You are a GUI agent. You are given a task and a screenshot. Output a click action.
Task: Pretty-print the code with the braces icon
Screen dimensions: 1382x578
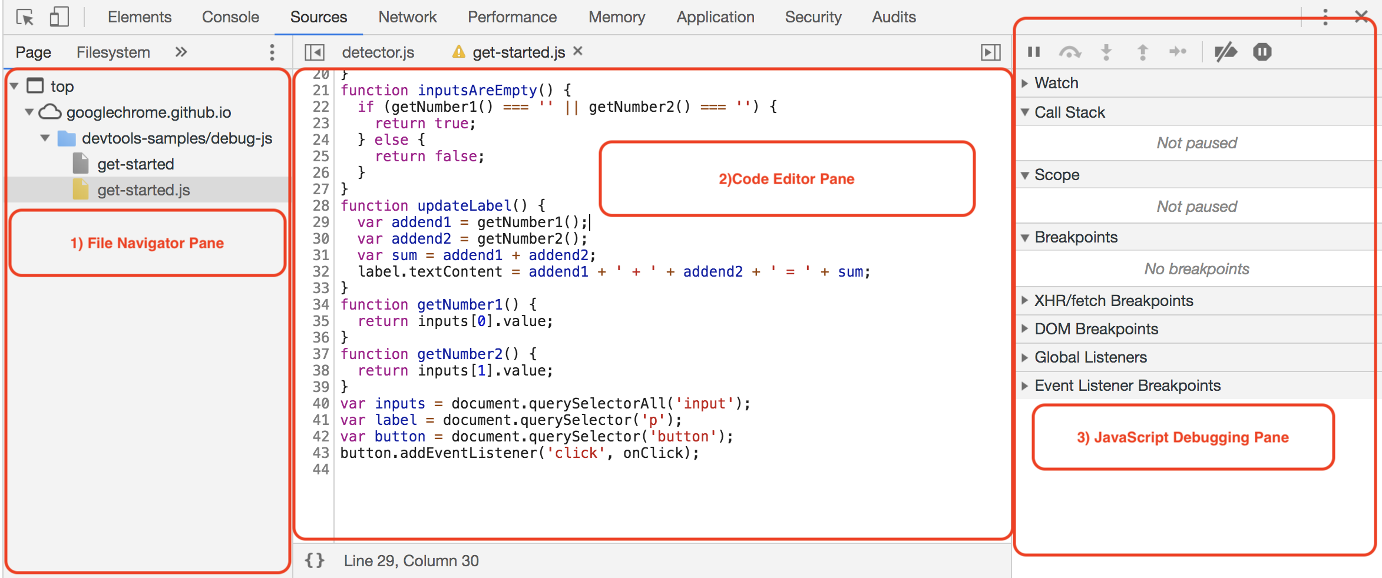click(315, 560)
